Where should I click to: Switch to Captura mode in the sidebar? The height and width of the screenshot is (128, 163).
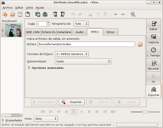click(x=153, y=39)
